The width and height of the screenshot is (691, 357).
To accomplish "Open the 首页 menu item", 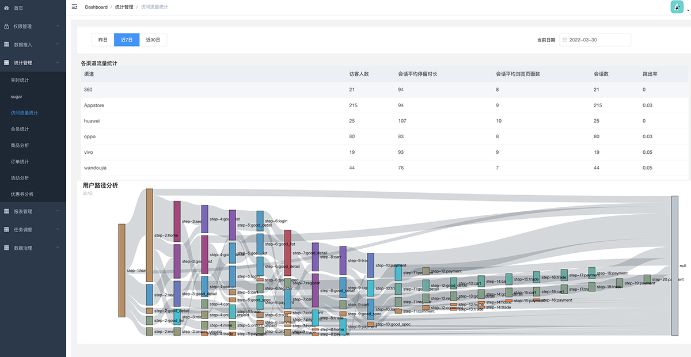I will (x=33, y=8).
